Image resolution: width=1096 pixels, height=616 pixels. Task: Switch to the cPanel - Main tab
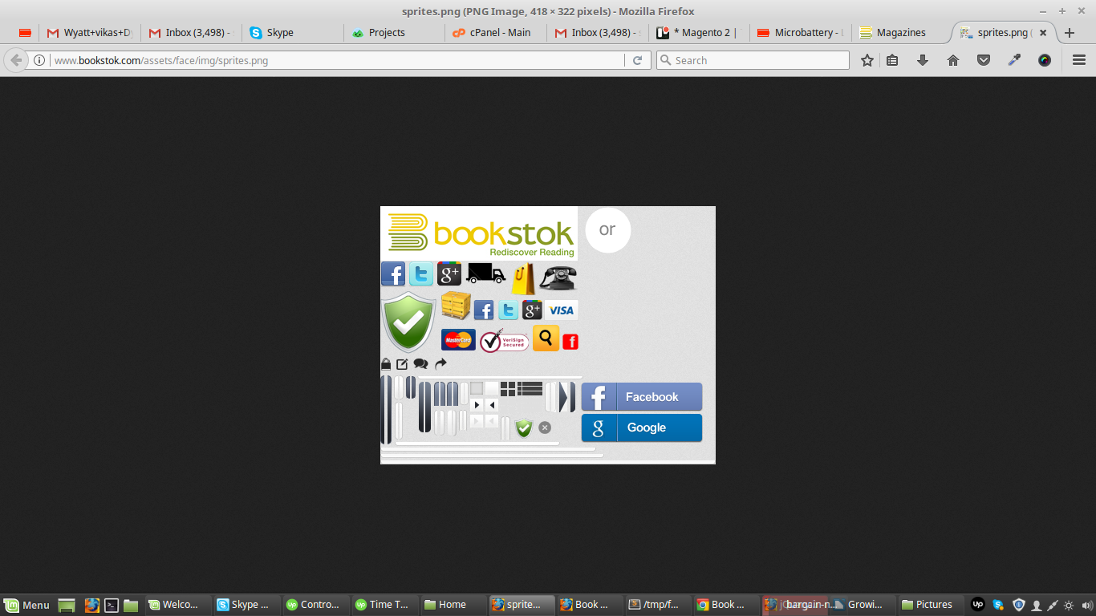click(493, 33)
